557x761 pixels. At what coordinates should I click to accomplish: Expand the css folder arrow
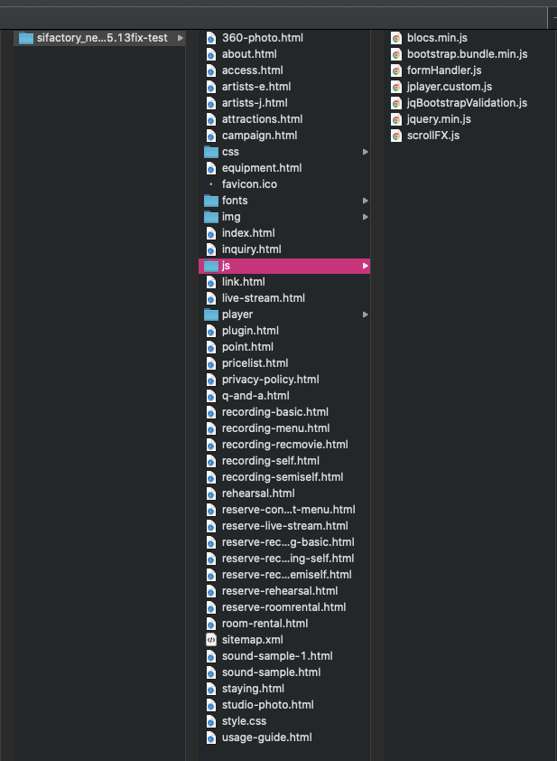366,152
